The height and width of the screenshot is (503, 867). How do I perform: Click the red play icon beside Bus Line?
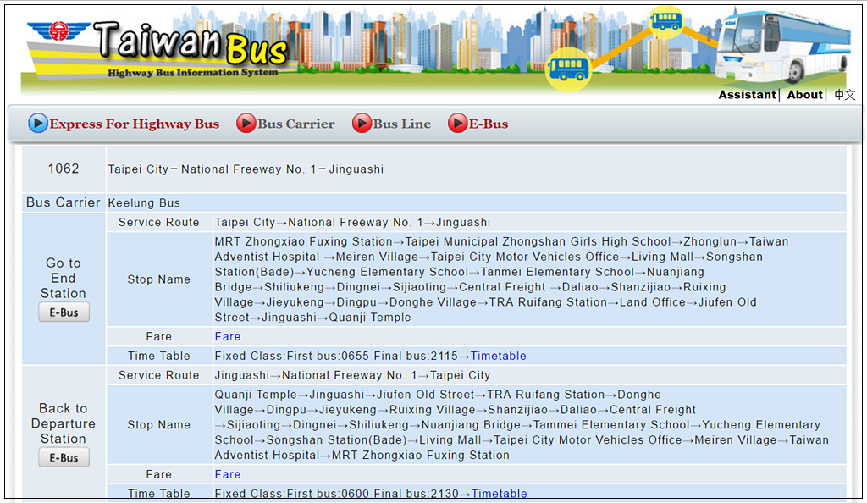point(362,123)
